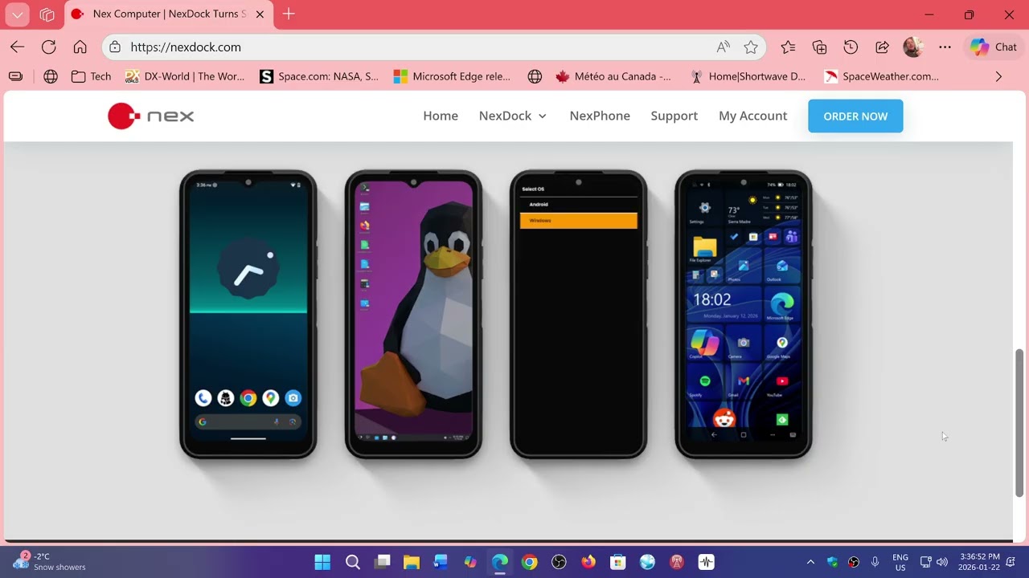1029x578 pixels.
Task: Click the ORDER NOW button
Action: point(855,116)
